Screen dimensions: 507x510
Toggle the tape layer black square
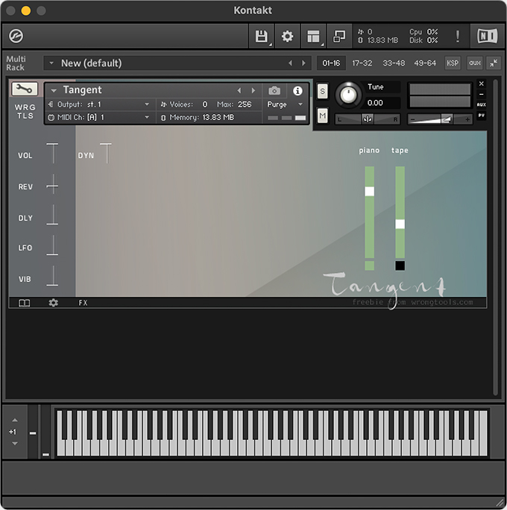[400, 265]
